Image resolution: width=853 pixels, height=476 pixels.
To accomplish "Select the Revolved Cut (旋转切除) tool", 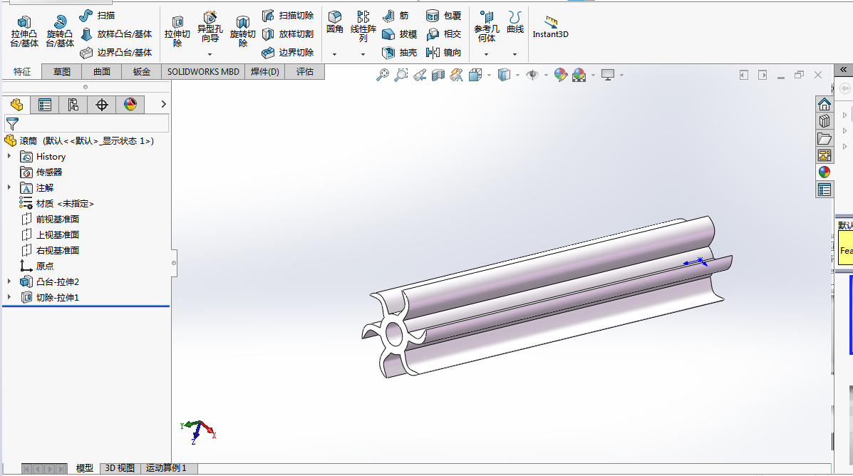I will click(242, 32).
